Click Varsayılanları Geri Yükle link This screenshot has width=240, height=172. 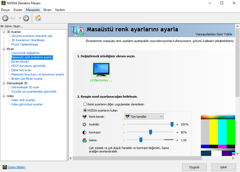[214, 34]
